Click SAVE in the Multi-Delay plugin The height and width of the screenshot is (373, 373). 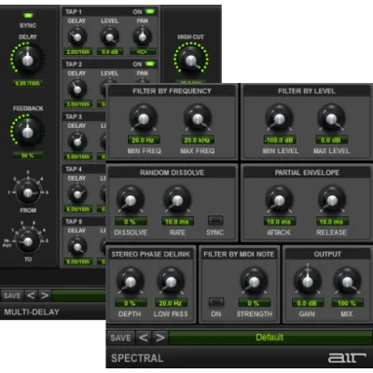[12, 296]
